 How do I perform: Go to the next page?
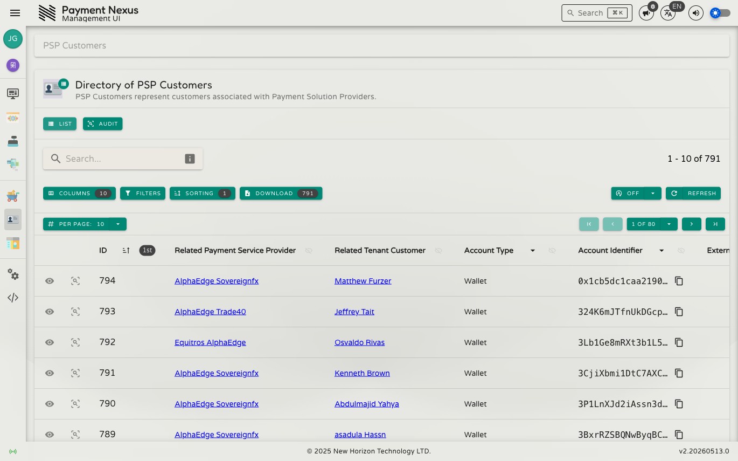coord(692,224)
